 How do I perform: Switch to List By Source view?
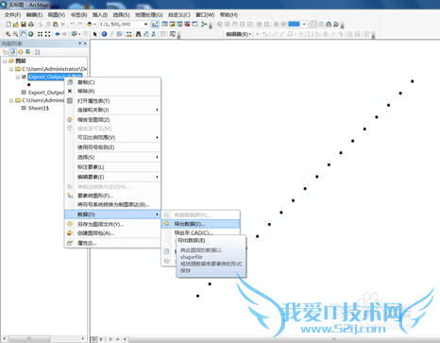point(13,52)
